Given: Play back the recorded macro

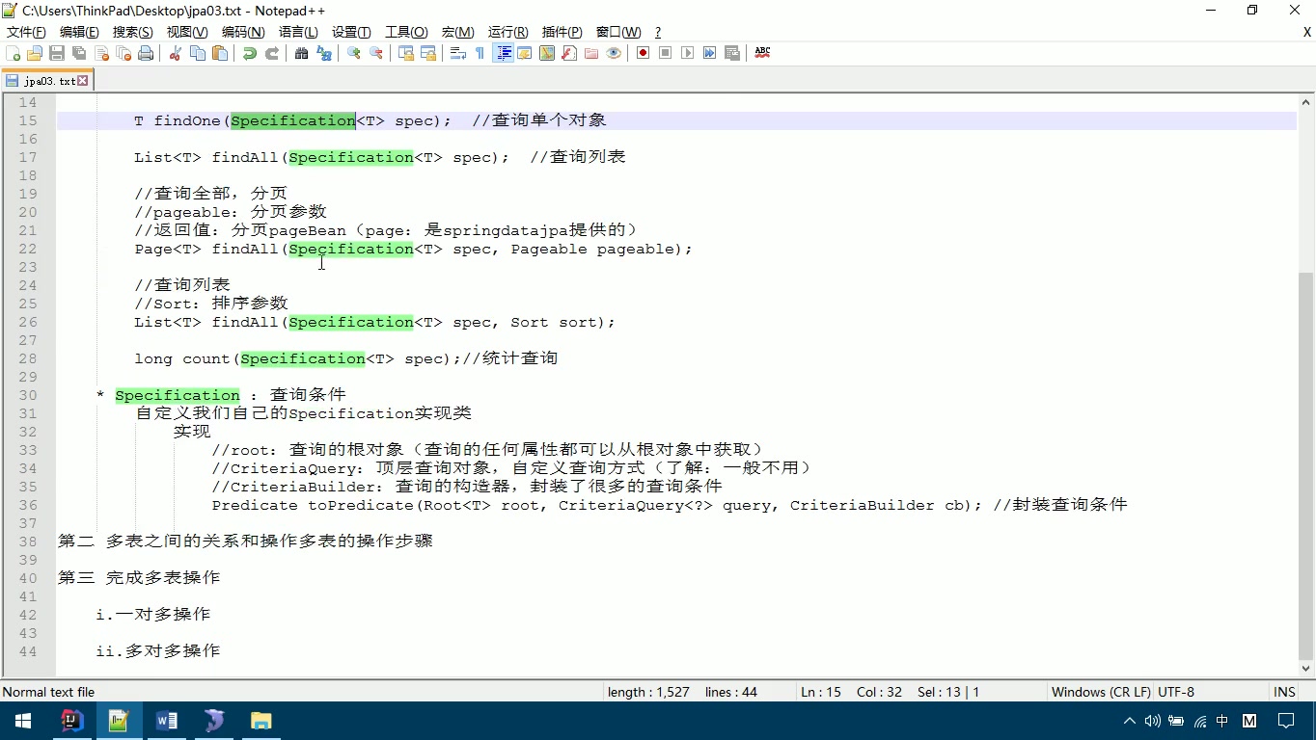Looking at the screenshot, I should tap(688, 53).
